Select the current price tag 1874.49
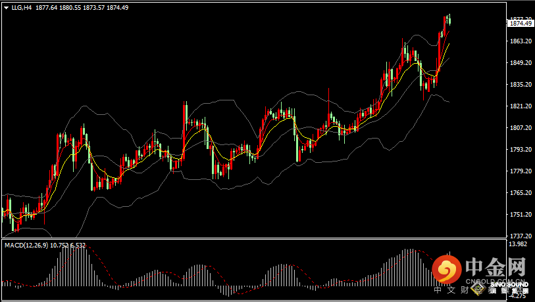This screenshot has width=535, height=302. click(x=521, y=24)
